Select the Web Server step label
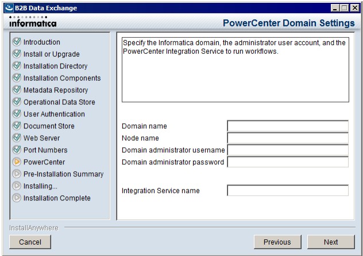The height and width of the screenshot is (256, 363). click(42, 138)
